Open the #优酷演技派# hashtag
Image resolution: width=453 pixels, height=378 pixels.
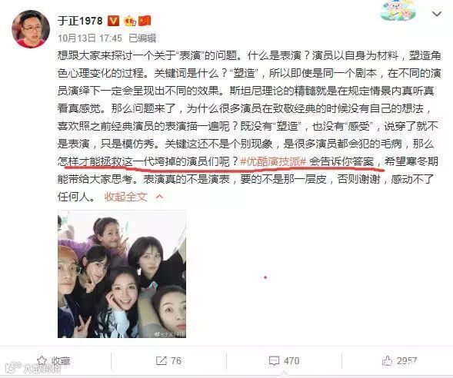[x=273, y=161]
